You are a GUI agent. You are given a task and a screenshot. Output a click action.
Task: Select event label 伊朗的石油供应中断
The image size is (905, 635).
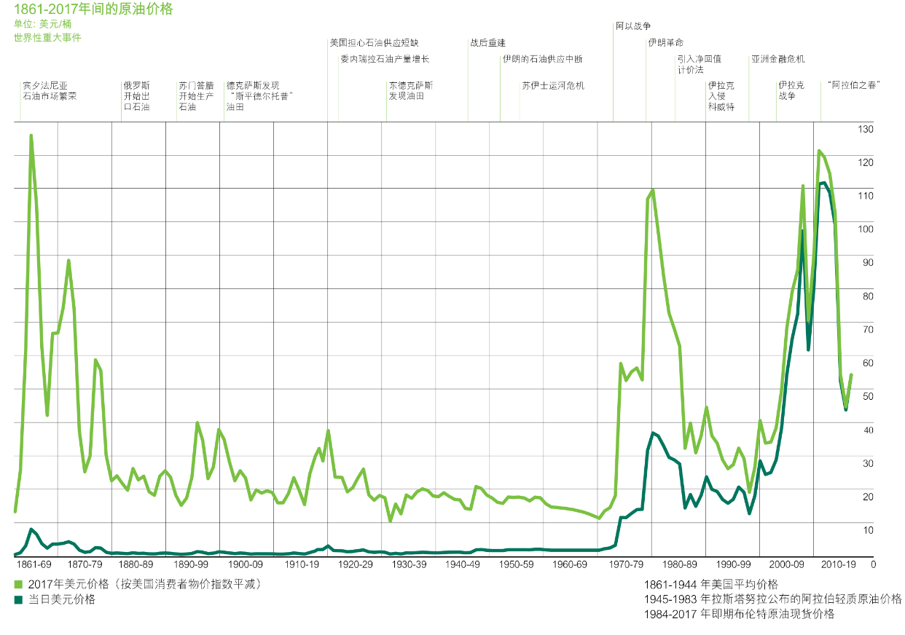[x=542, y=59]
